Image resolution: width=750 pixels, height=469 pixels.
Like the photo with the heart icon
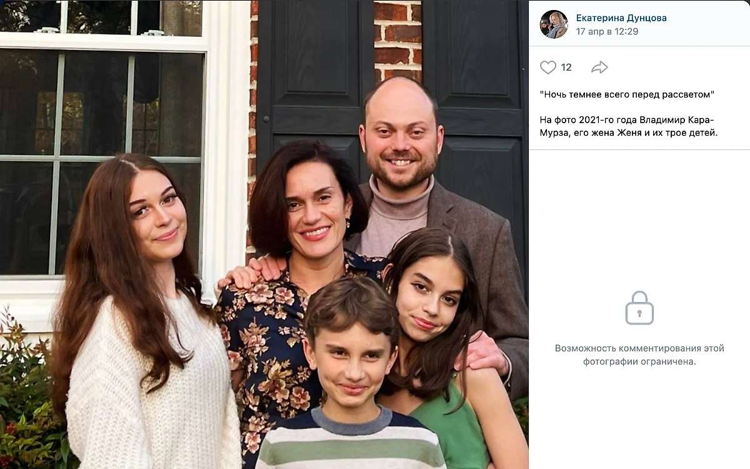pyautogui.click(x=548, y=68)
